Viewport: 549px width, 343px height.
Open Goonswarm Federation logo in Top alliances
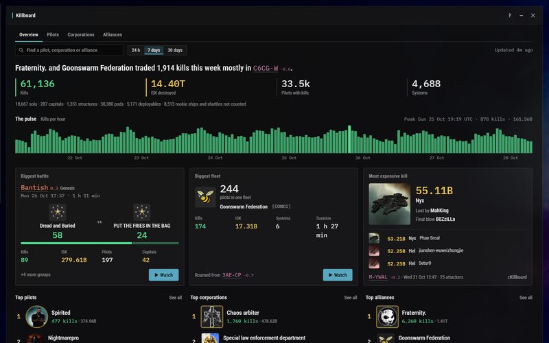pos(386,338)
